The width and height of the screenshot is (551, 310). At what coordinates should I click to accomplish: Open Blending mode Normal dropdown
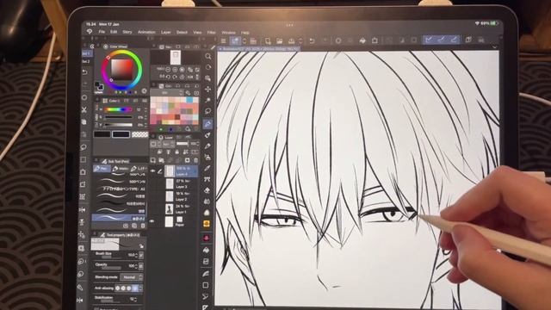(x=132, y=277)
